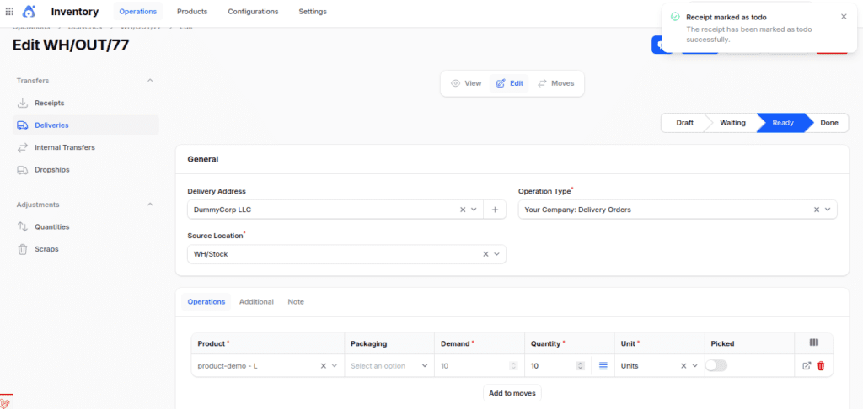Click the debug bar icon bottom-left
This screenshot has width=863, height=409.
tap(5, 403)
